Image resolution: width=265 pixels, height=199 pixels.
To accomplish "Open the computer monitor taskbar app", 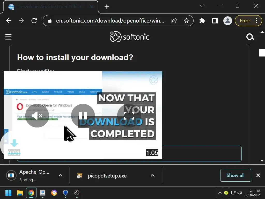I will pos(42,193).
